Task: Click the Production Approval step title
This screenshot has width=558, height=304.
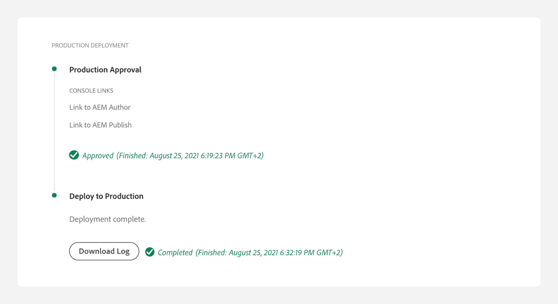Action: (105, 70)
